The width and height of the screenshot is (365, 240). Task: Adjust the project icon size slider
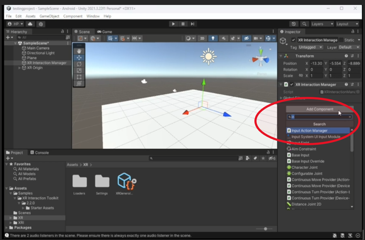pyautogui.click(x=265, y=229)
